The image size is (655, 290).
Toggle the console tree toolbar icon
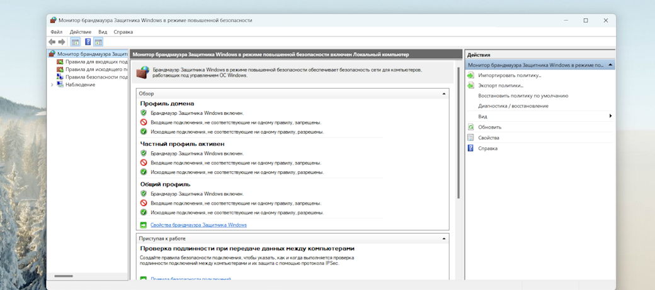tap(76, 42)
